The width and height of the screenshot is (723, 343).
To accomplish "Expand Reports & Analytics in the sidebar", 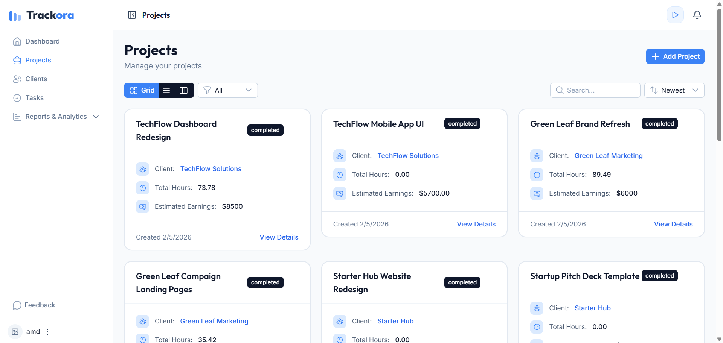I will pos(56,117).
